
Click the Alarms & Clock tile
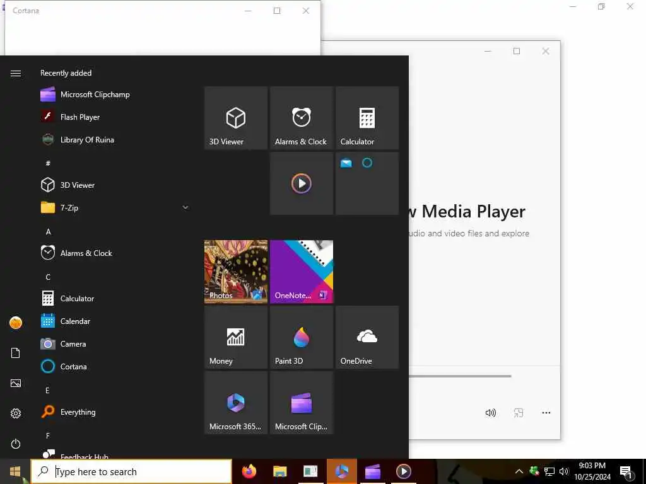click(x=301, y=118)
